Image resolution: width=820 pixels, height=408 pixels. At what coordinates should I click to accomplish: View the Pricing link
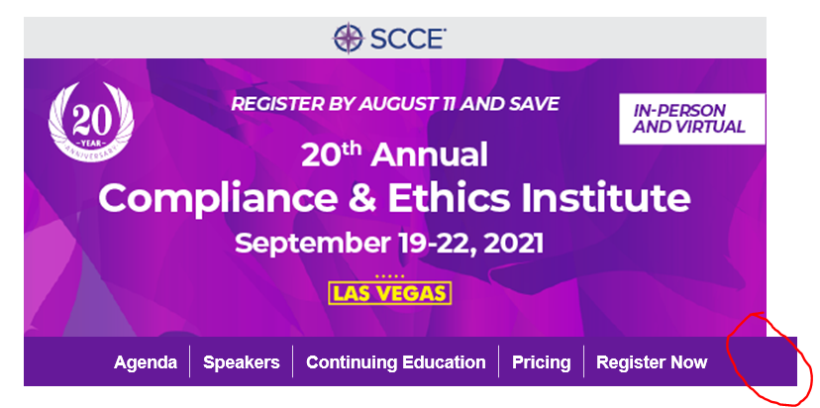coord(542,362)
